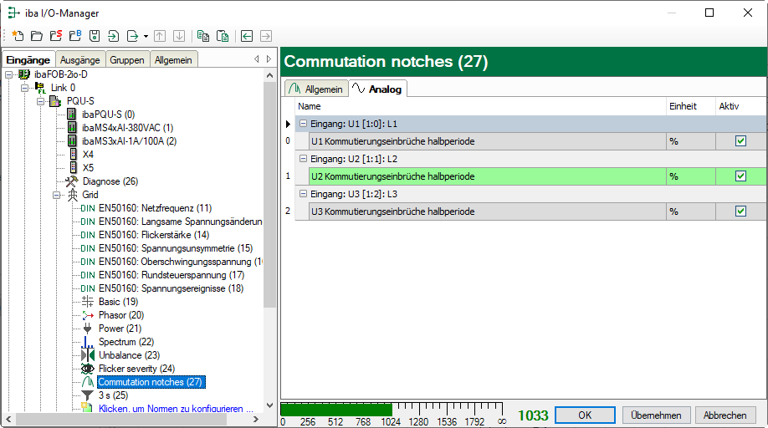Click the import toolbar icon
The height and width of the screenshot is (428, 768).
pos(113,36)
